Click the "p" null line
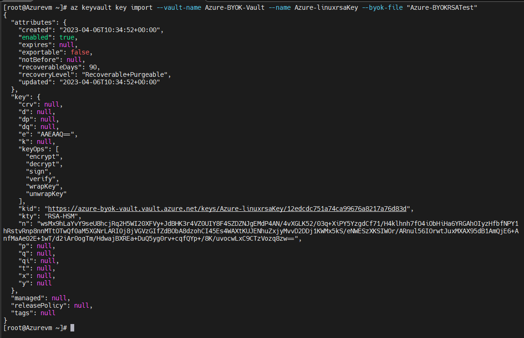 point(36,246)
